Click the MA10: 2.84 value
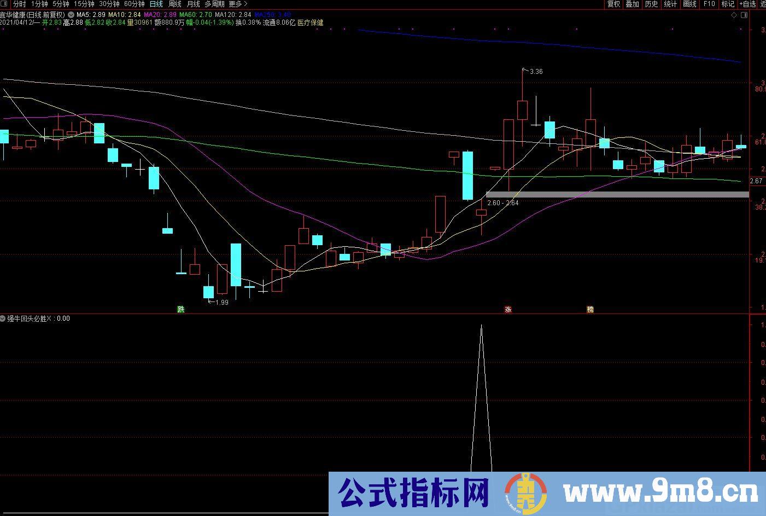The width and height of the screenshot is (766, 516). tap(125, 15)
